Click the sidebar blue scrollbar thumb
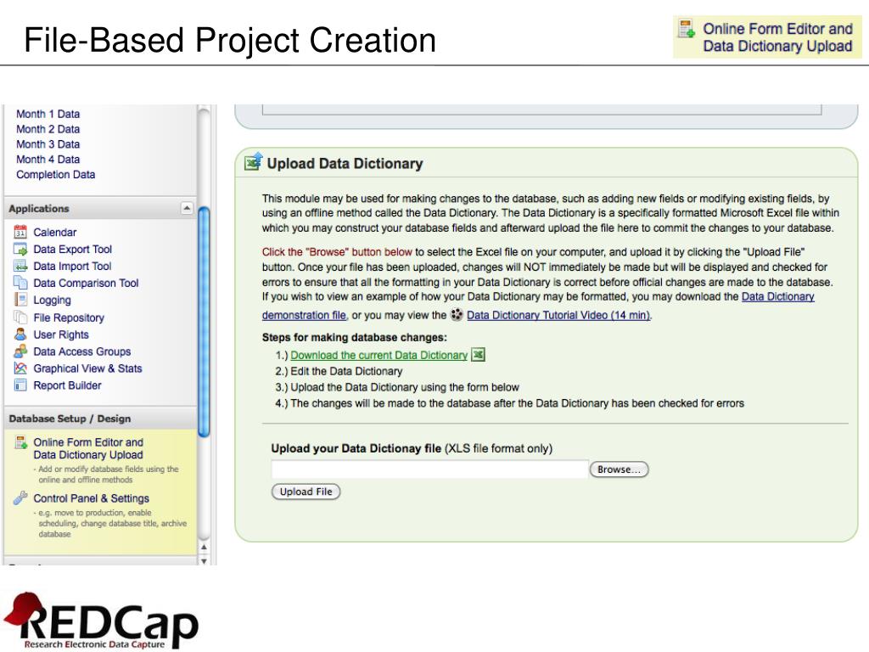This screenshot has height=652, width=869. (204, 322)
